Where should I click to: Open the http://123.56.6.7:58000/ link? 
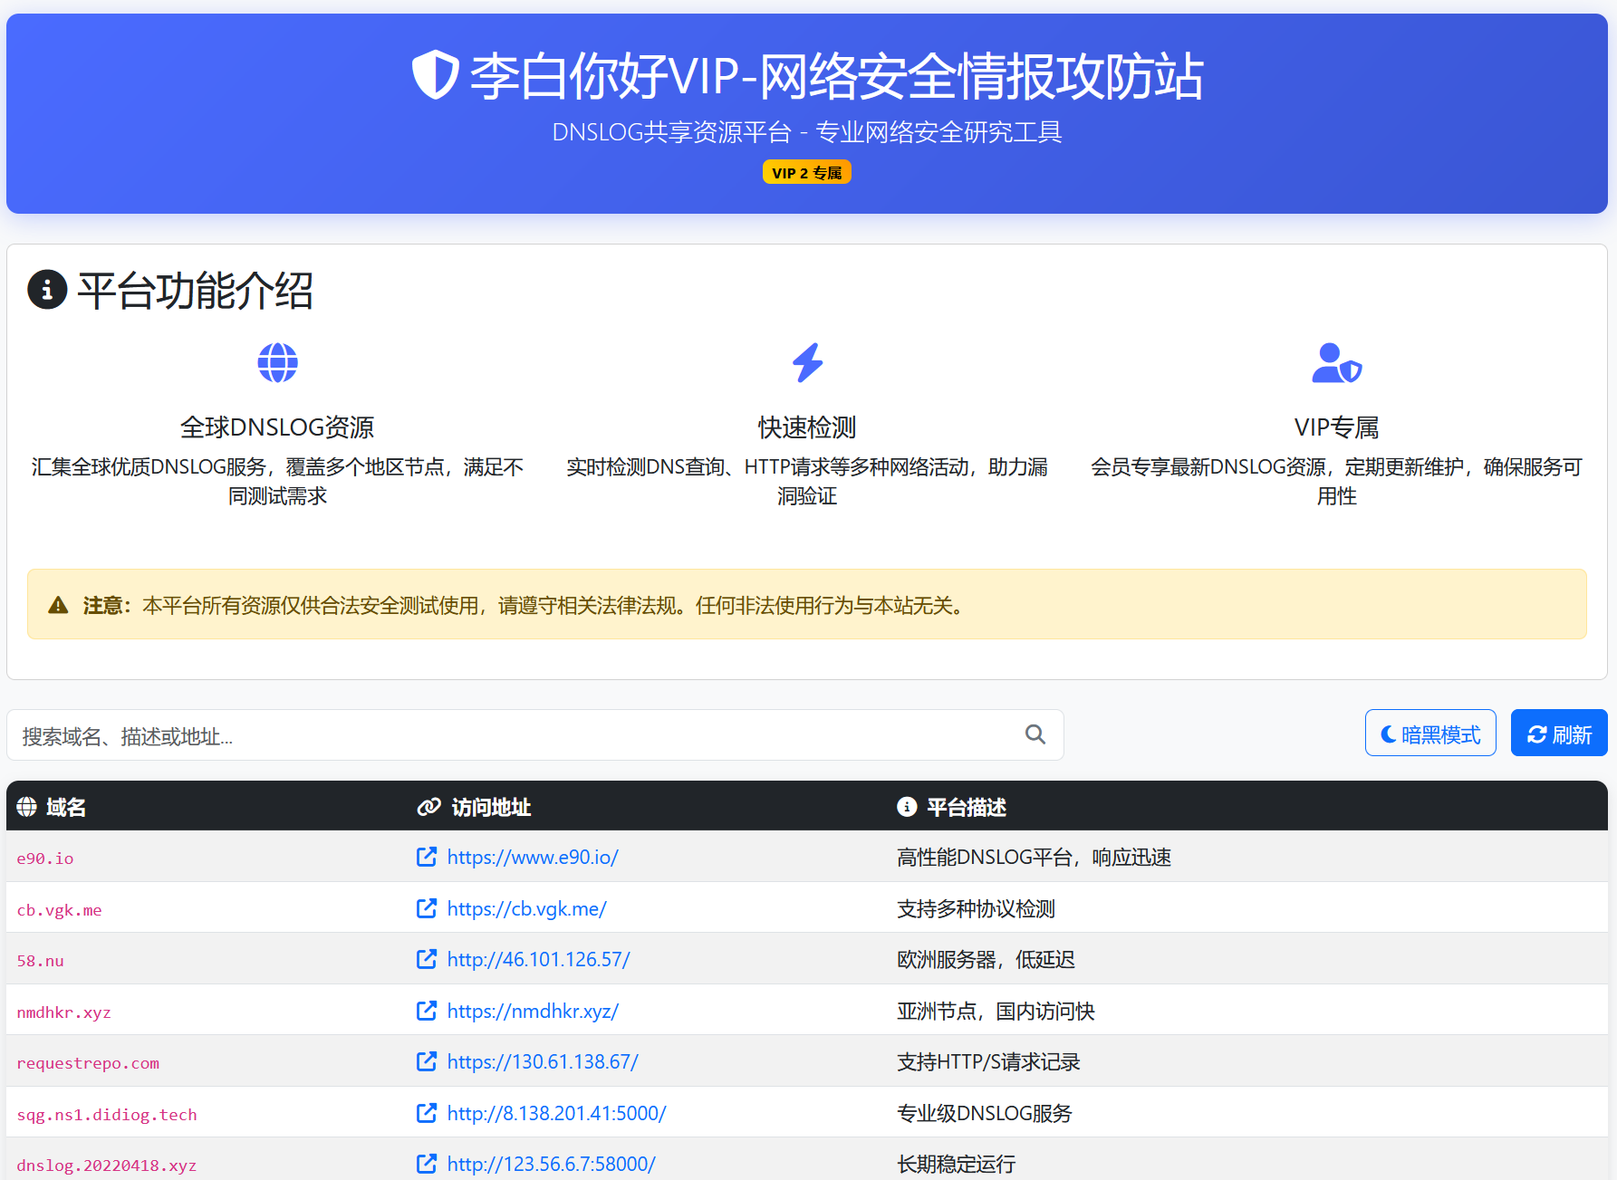[x=552, y=1164]
